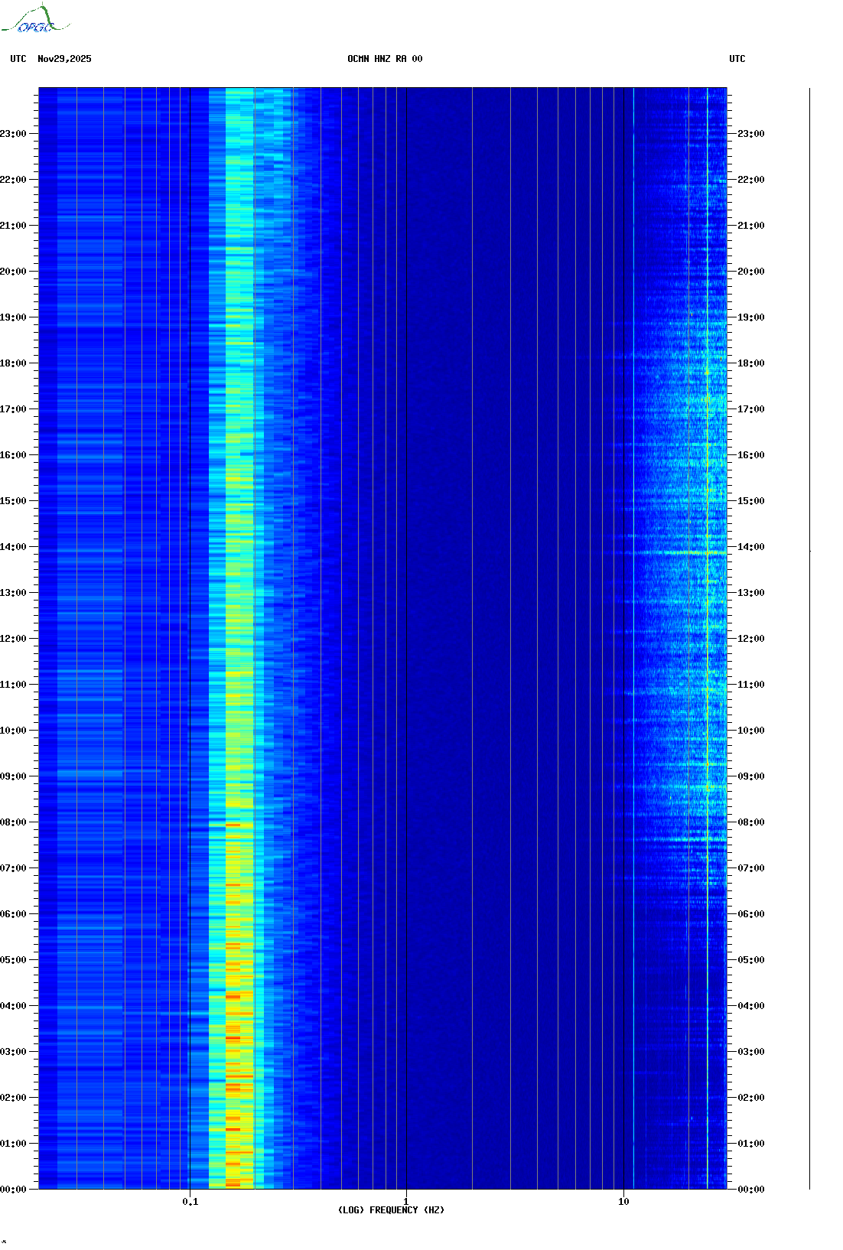The height and width of the screenshot is (1250, 843).
Task: Click the 09:00 label on right axis
Action: coord(750,776)
